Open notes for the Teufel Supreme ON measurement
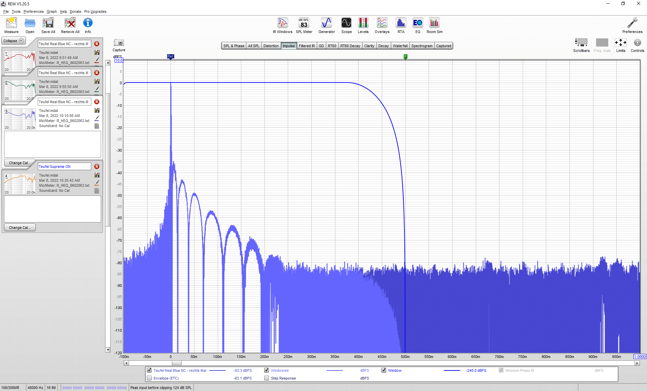Viewport: 647px width, 391px height. pyautogui.click(x=97, y=191)
